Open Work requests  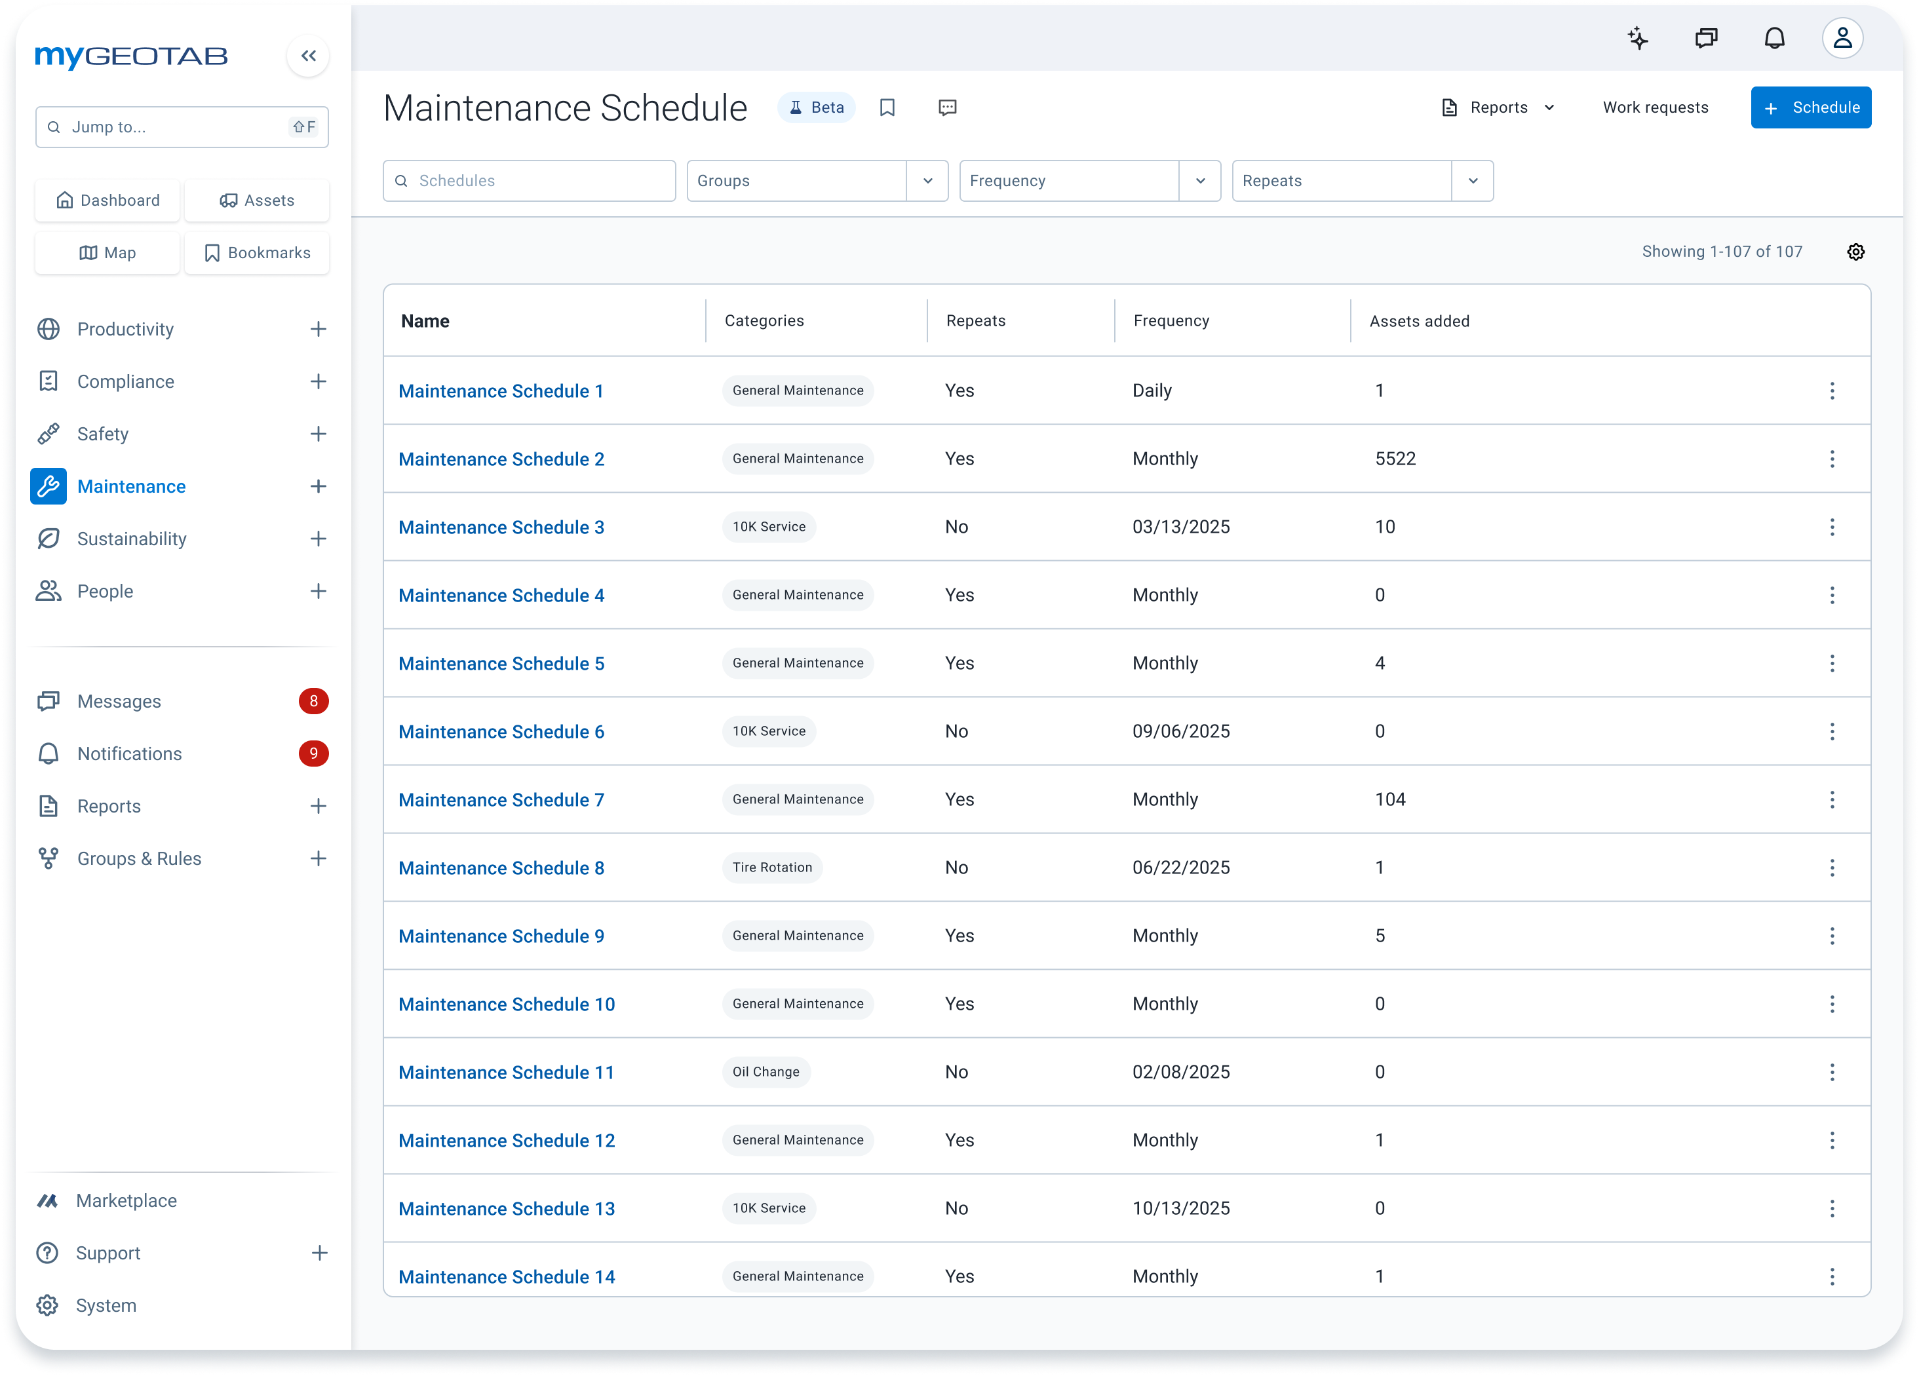(x=1655, y=107)
